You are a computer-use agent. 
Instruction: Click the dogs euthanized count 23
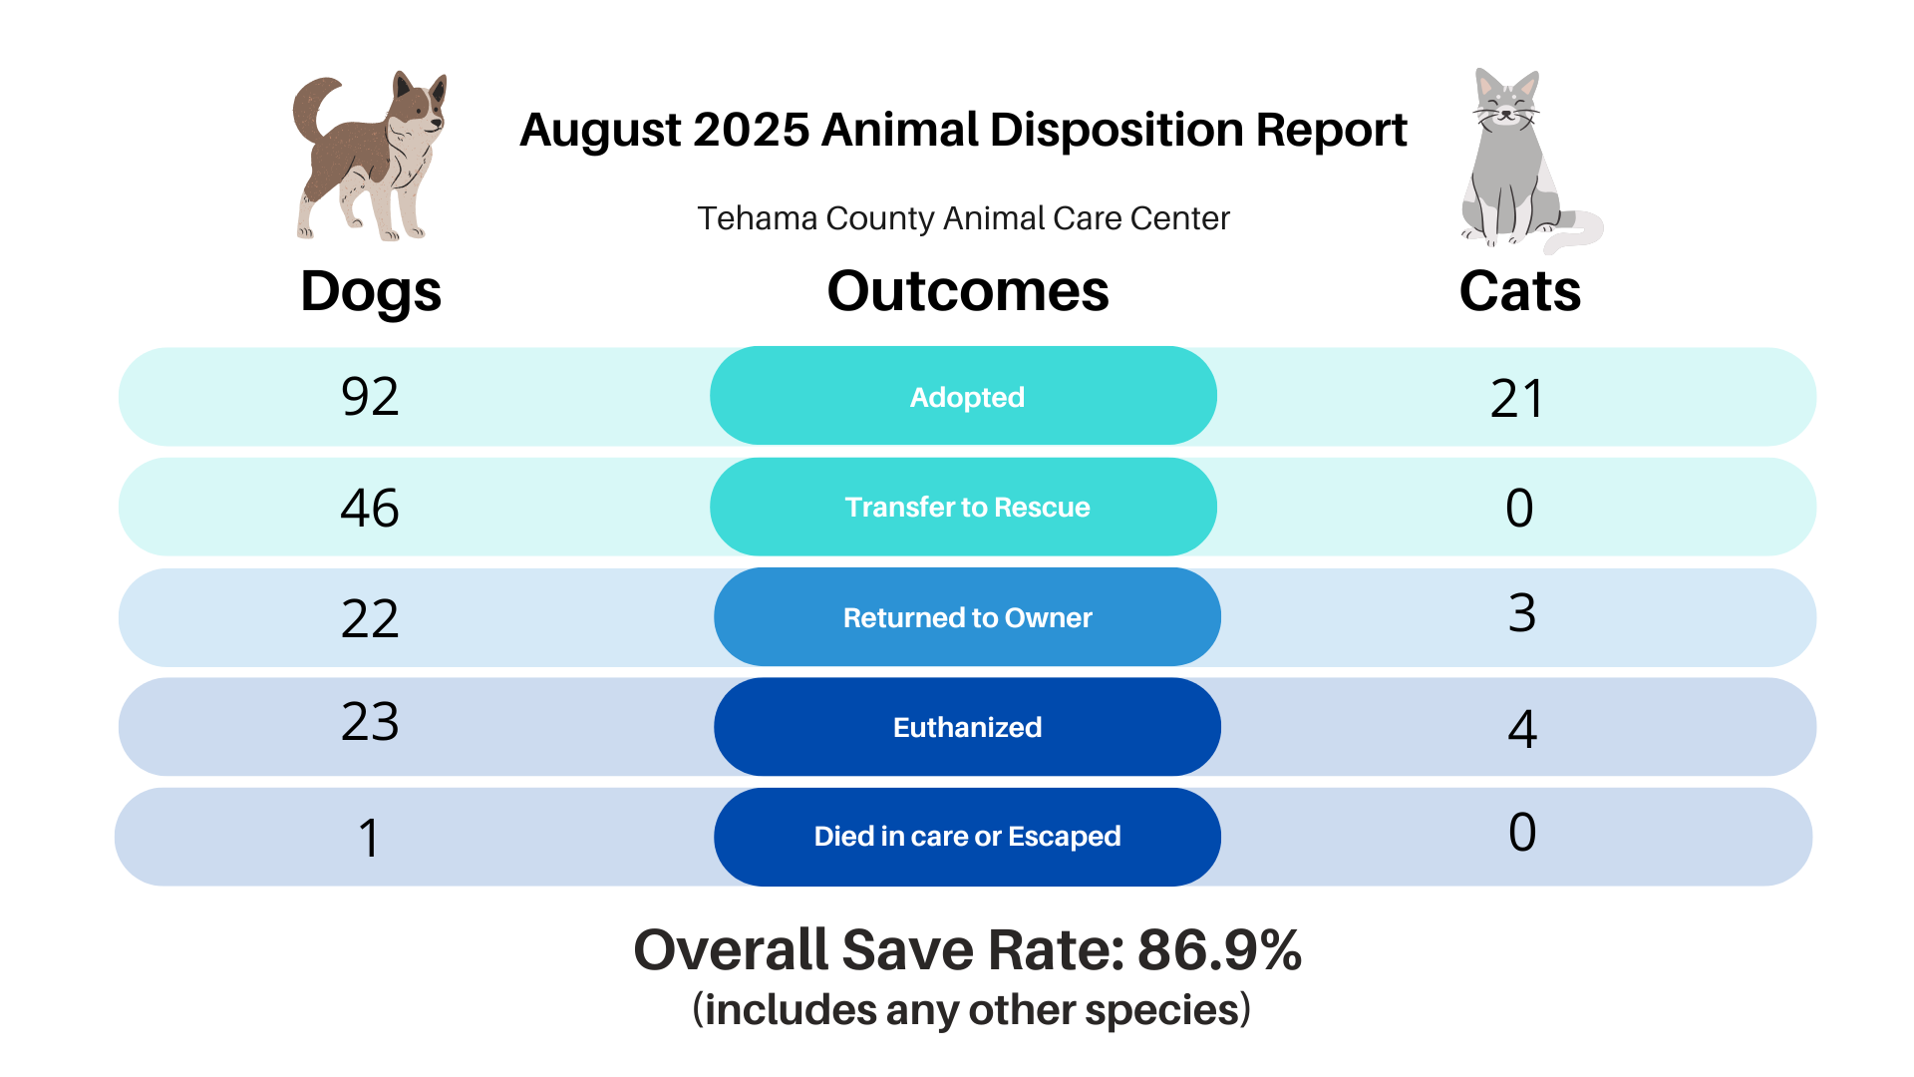click(370, 721)
